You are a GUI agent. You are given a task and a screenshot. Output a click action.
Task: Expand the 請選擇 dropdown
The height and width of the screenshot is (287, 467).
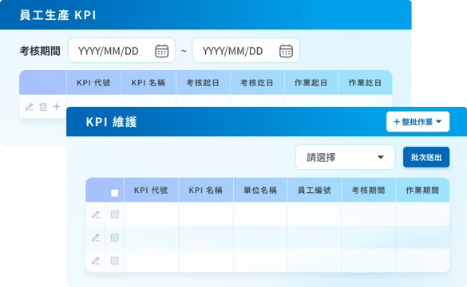click(345, 157)
